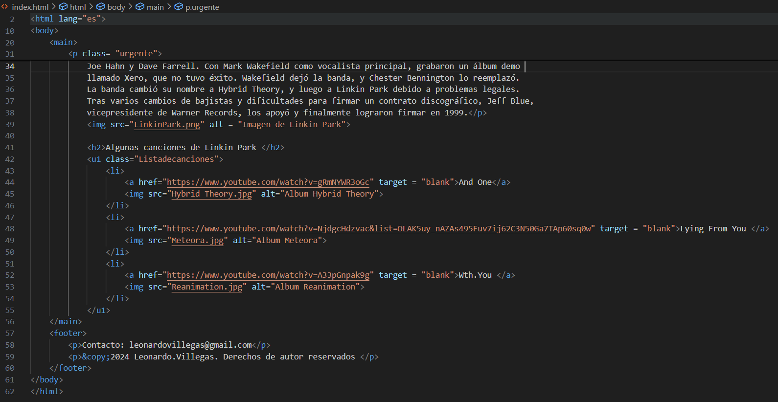This screenshot has height=402, width=778.
Task: Click the opening footer tag
Action: (x=68, y=334)
